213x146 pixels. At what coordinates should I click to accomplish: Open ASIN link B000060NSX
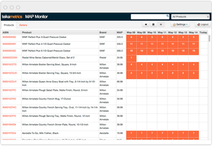coord(9,37)
